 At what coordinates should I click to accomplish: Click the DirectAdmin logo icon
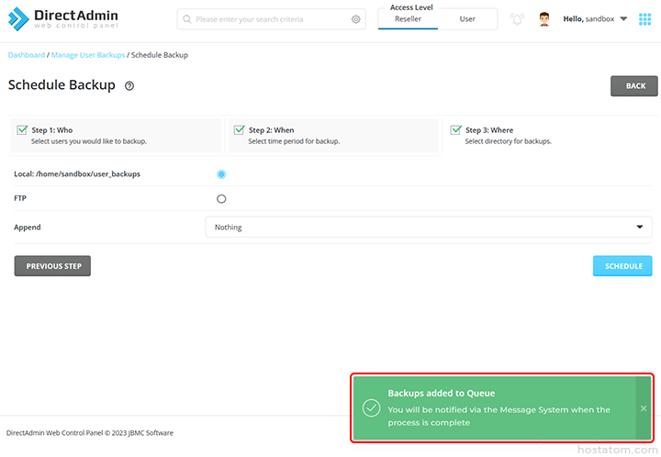point(17,18)
